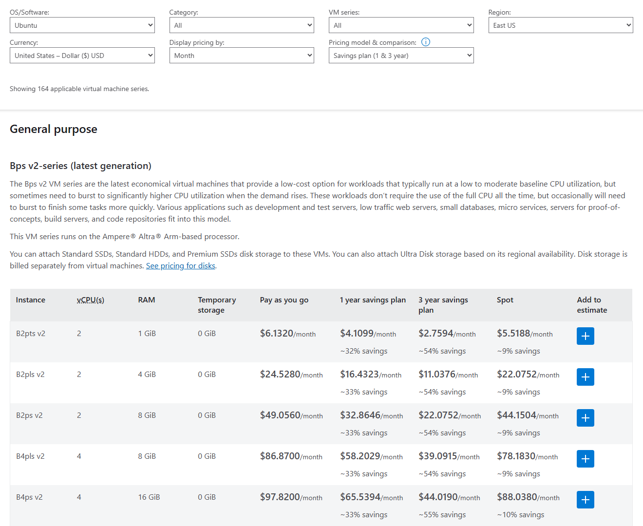Add B4ps v2 to estimate
643x526 pixels.
point(585,500)
